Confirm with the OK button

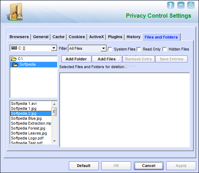pyautogui.click(x=116, y=166)
